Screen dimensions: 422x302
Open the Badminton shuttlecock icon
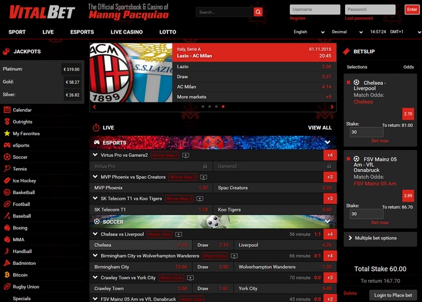coord(7,263)
